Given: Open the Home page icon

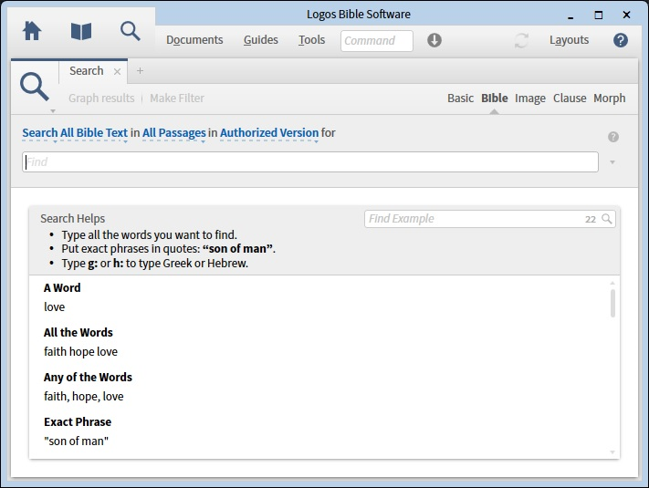Looking at the screenshot, I should [x=32, y=31].
